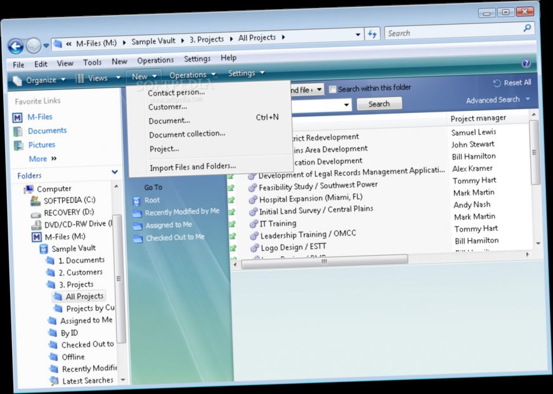Click the Root icon under Go To

[x=136, y=201]
